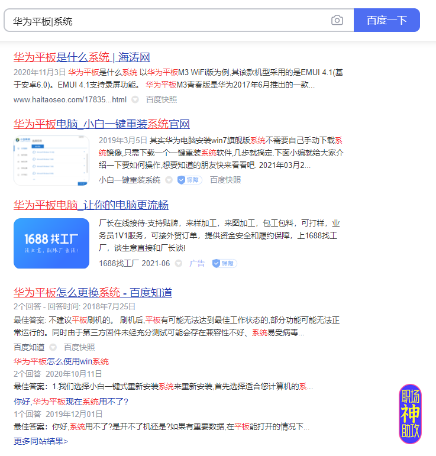This screenshot has width=436, height=456.
Task: Click the answer text starting 最佳答案: 你好,系统用不了
Action: click(162, 426)
